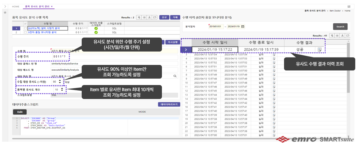
Task: Click download icon above execution history grid
Action: coord(342,36)
